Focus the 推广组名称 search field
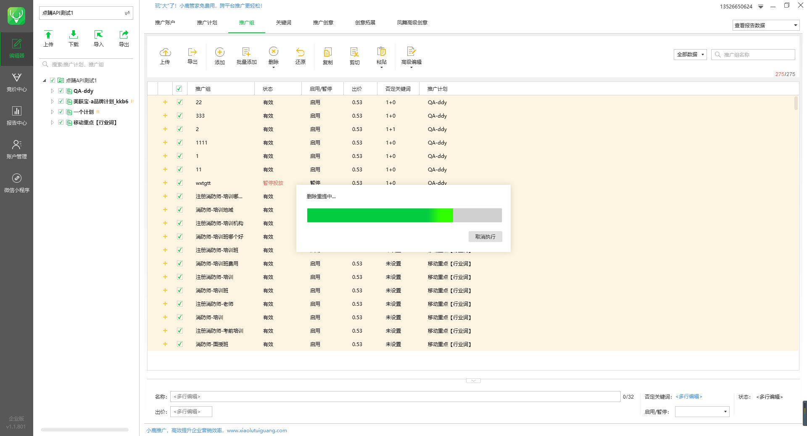 753,55
